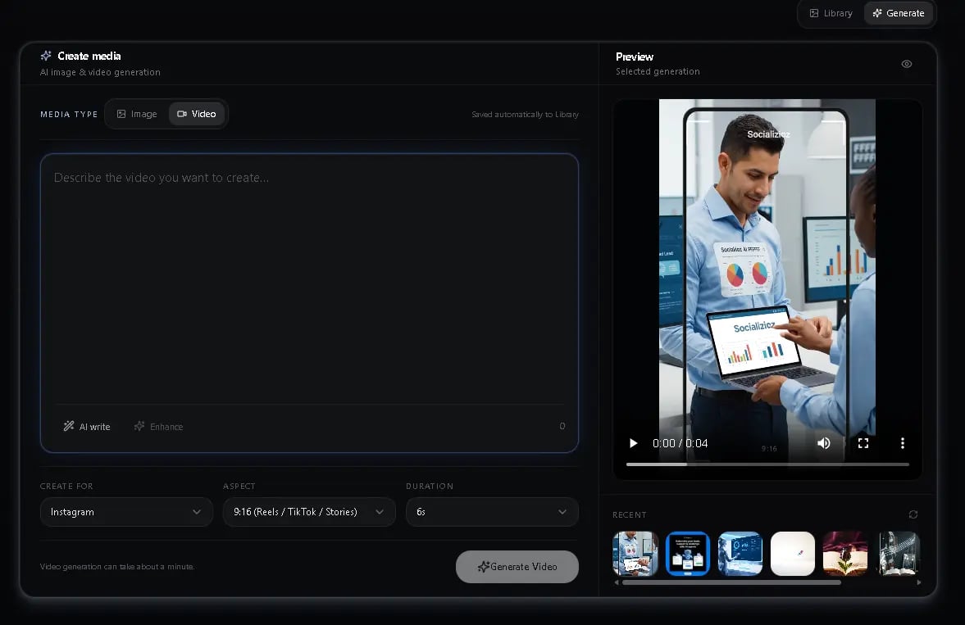
Task: Click the recent list right scroll arrow
Action: 918,582
